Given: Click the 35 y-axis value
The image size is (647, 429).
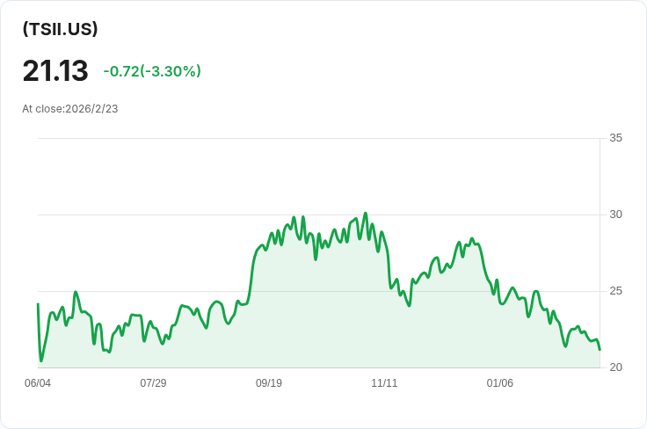Looking at the screenshot, I should point(615,138).
